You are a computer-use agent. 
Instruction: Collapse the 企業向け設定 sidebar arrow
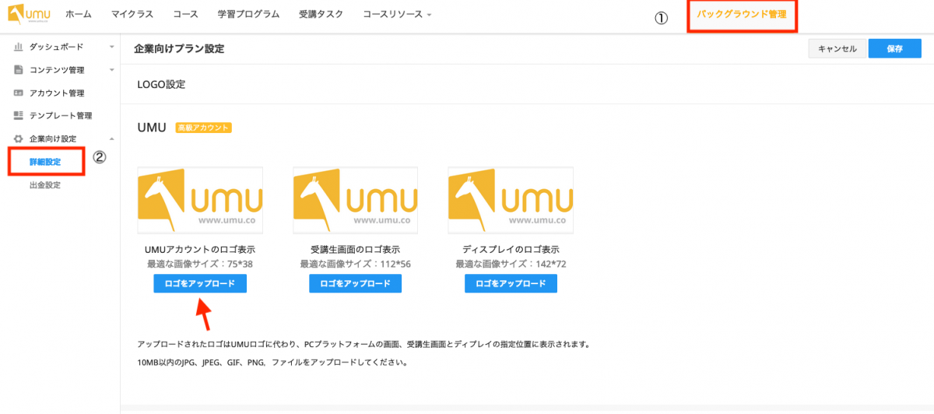pos(111,139)
